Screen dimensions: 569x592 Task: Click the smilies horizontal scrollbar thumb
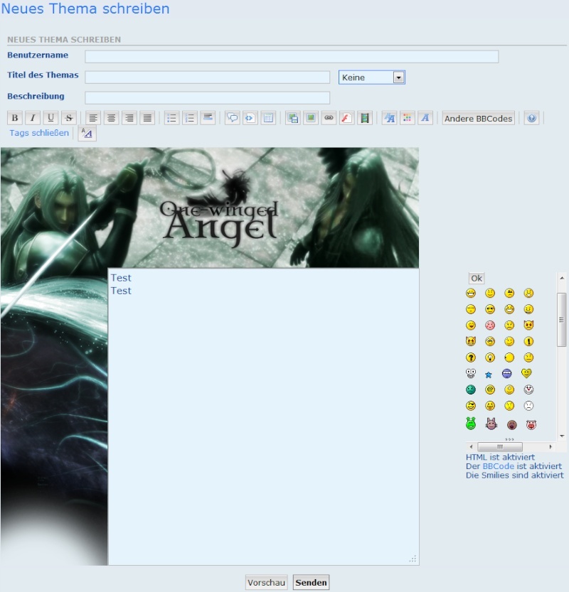500,446
